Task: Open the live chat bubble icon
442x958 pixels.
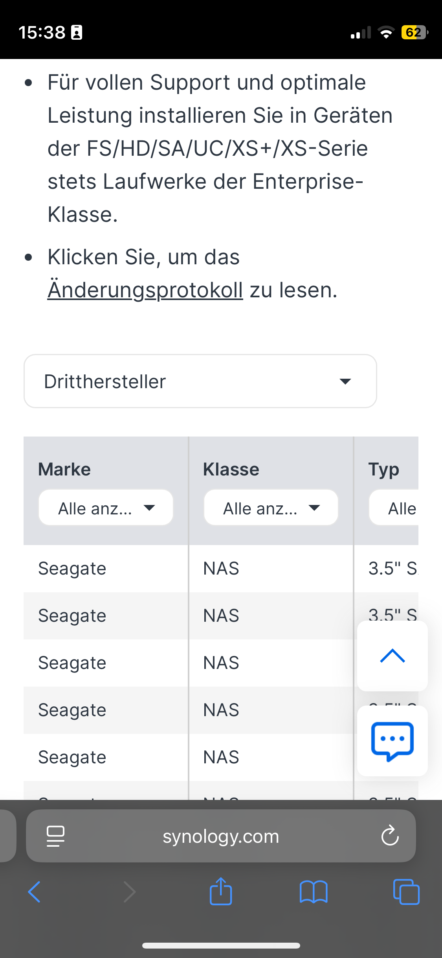Action: (x=392, y=741)
